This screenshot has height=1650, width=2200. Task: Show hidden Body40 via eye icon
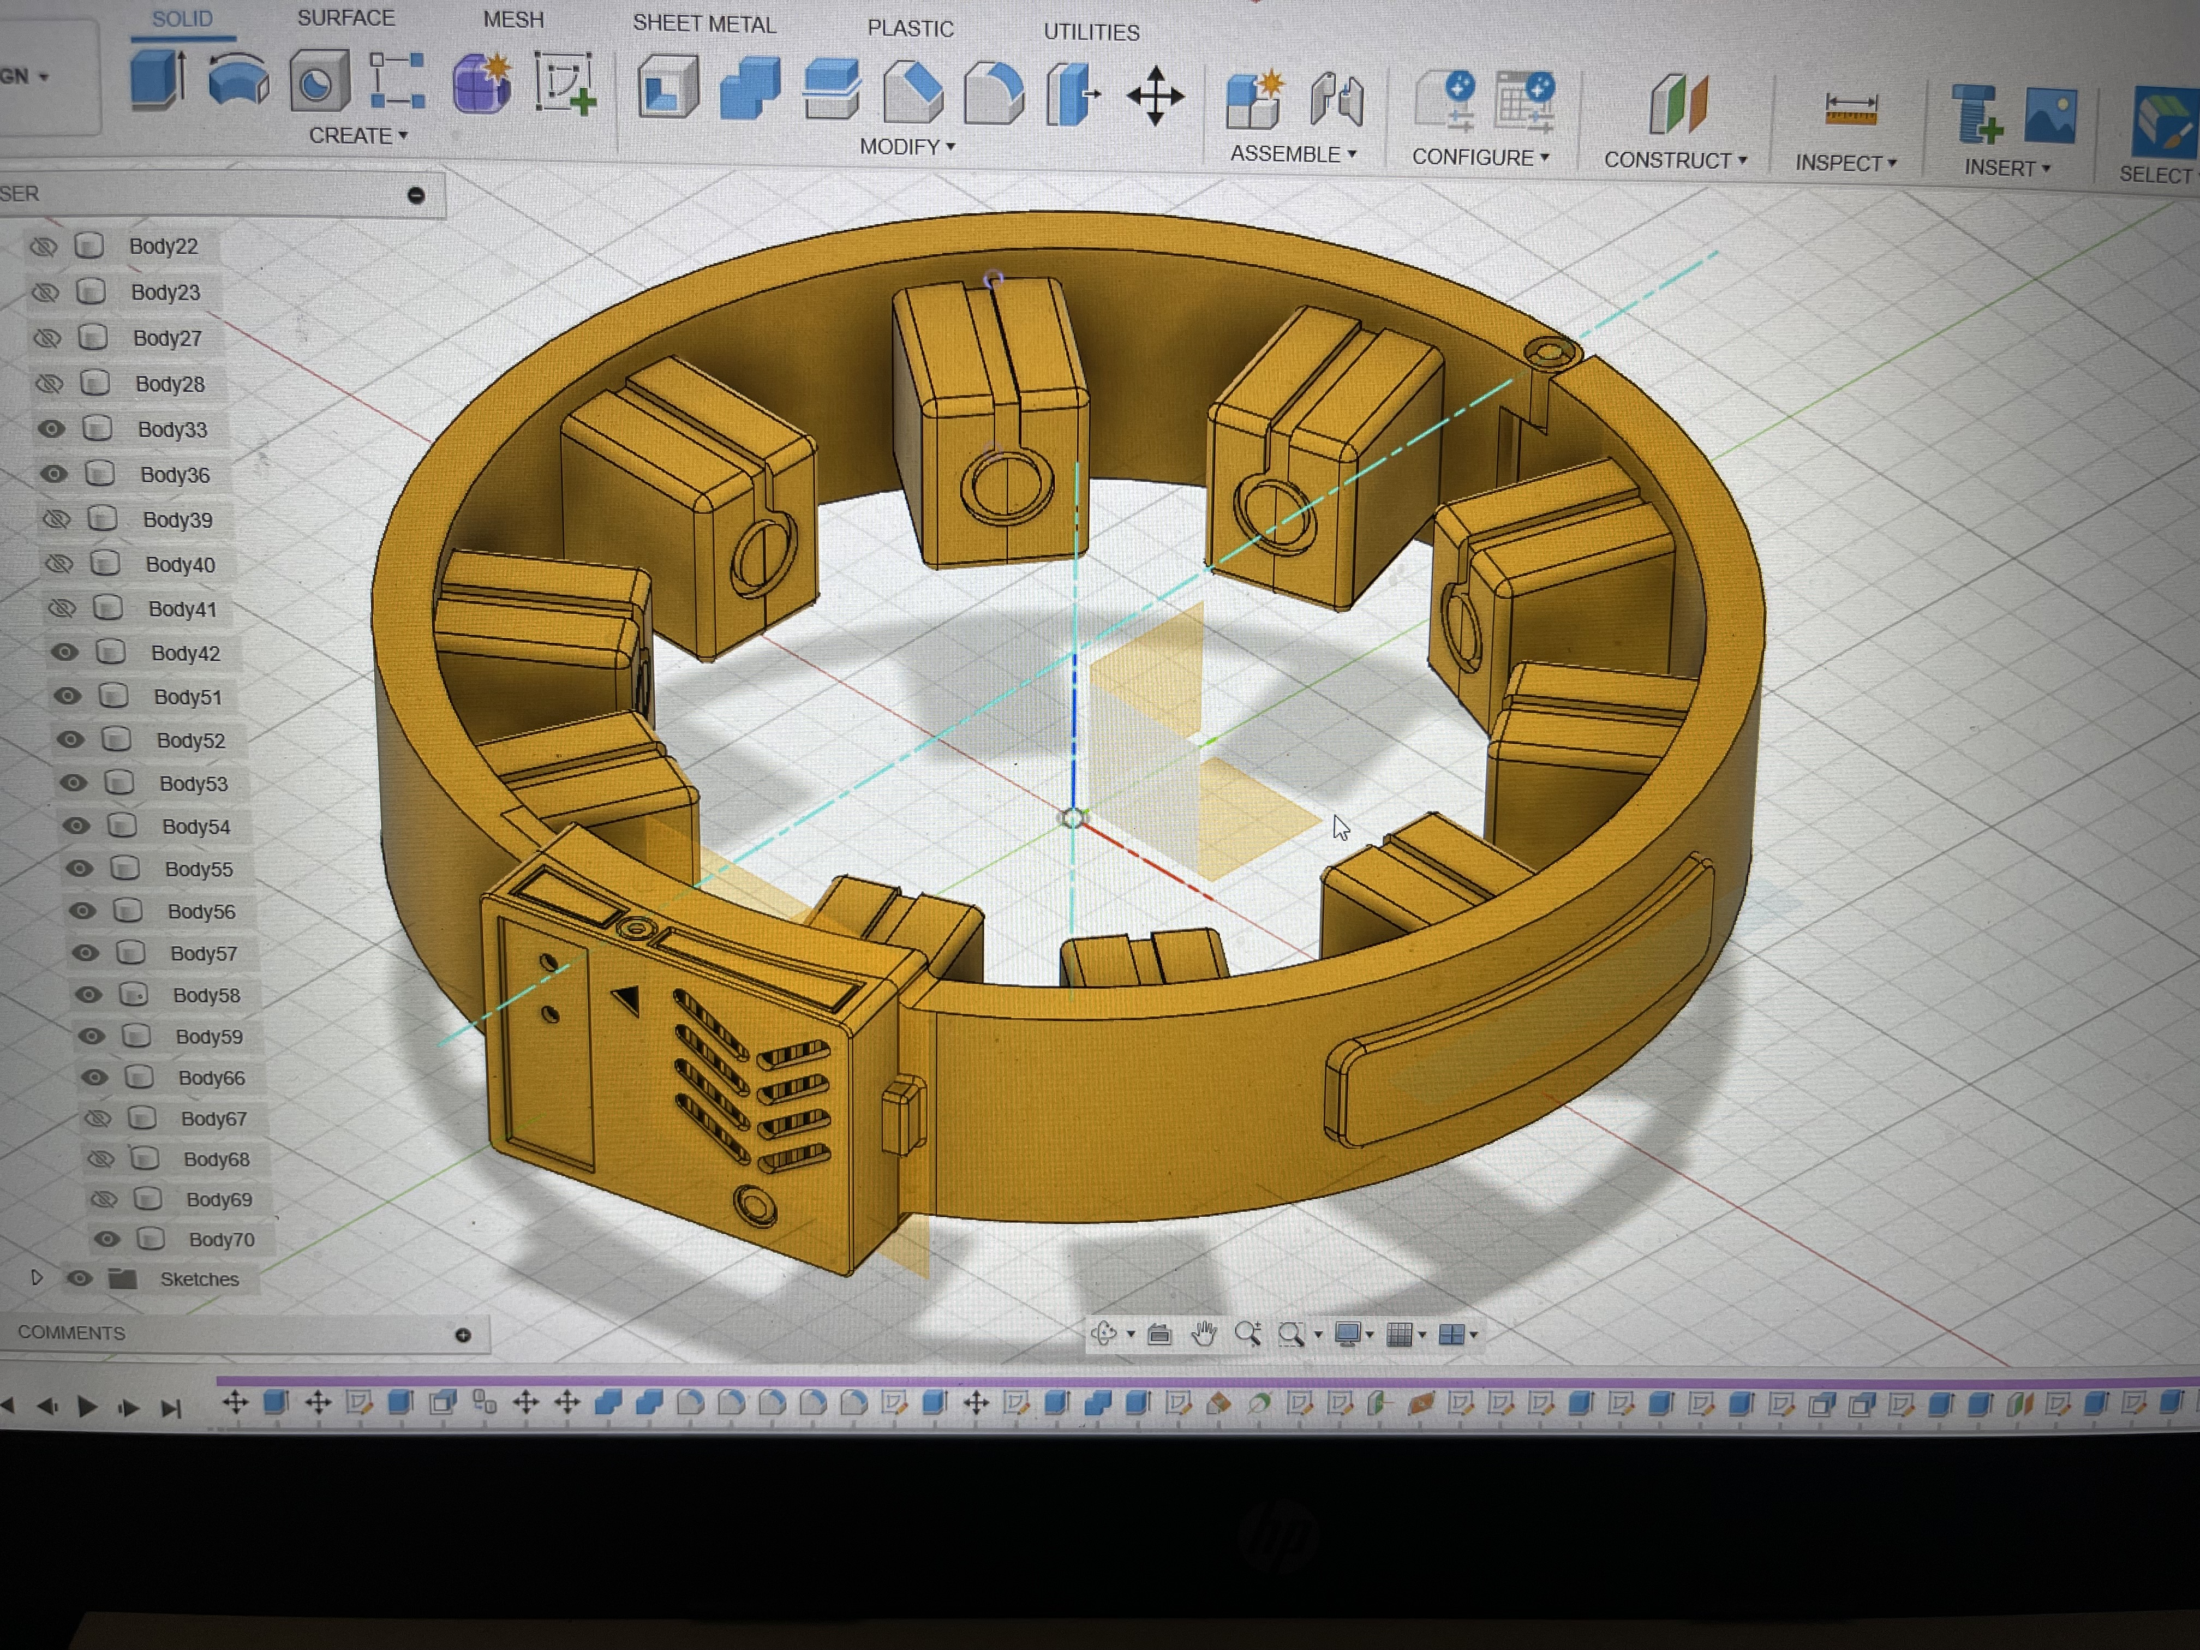(59, 564)
